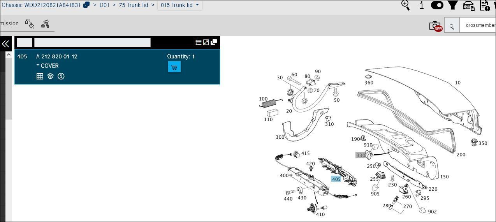Toggle the black pill switch in top toolbar
This screenshot has width=496, height=222.
pos(437,5)
